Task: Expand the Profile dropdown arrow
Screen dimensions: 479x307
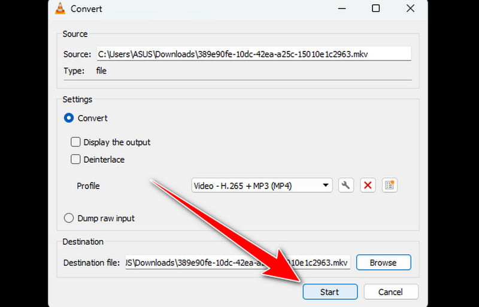Action: [x=326, y=186]
